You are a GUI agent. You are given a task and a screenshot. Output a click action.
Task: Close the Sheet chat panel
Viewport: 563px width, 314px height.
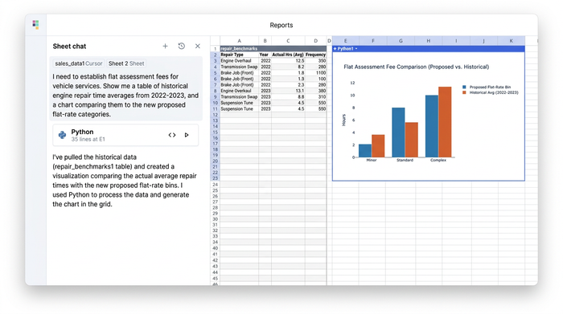[x=198, y=46]
